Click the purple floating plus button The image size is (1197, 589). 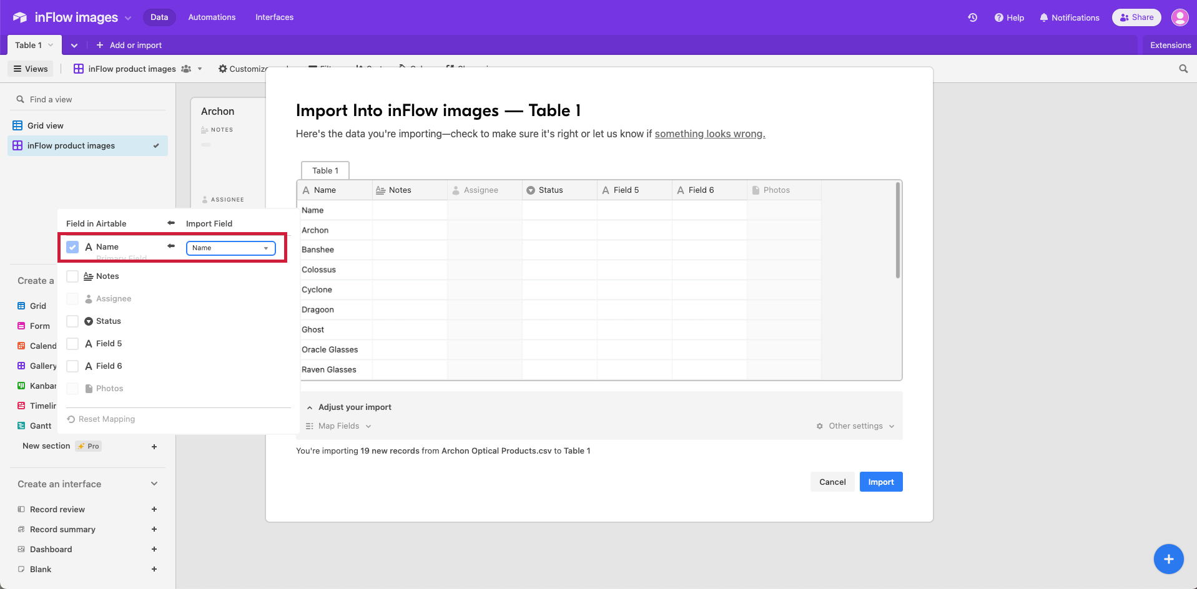pyautogui.click(x=1168, y=558)
